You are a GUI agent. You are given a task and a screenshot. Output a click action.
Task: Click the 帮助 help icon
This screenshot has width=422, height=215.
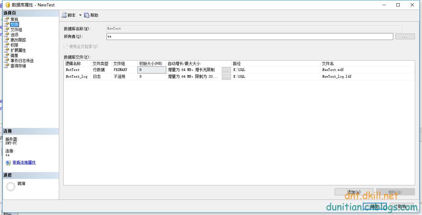tap(86, 15)
